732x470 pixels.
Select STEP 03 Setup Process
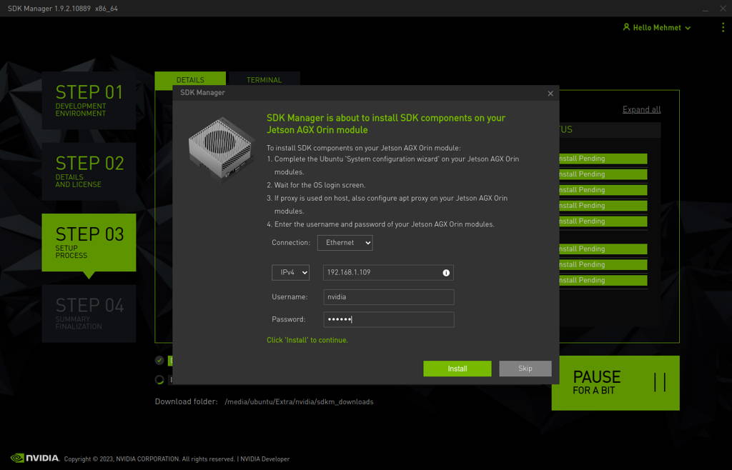pos(89,242)
